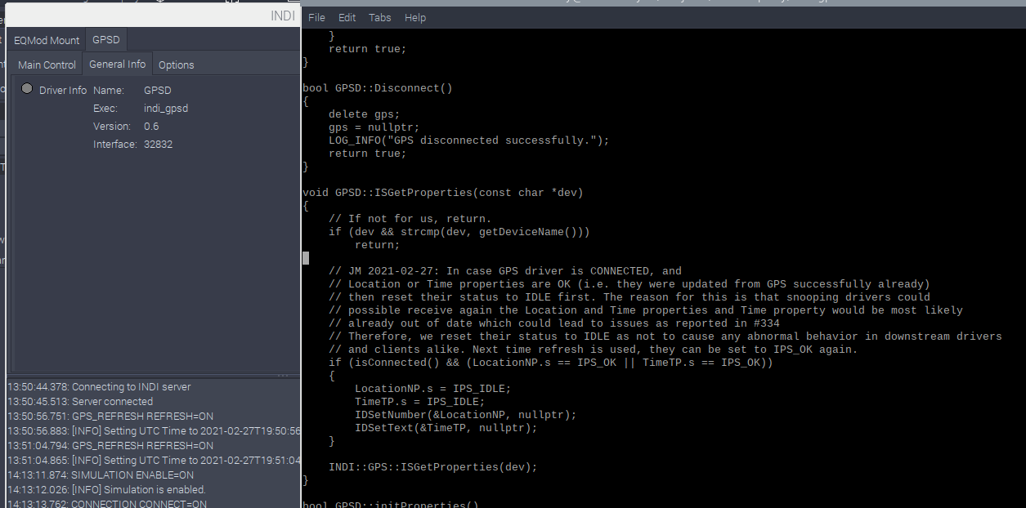1026x508 pixels.
Task: Select the driver name value GPSD
Action: [x=158, y=91]
